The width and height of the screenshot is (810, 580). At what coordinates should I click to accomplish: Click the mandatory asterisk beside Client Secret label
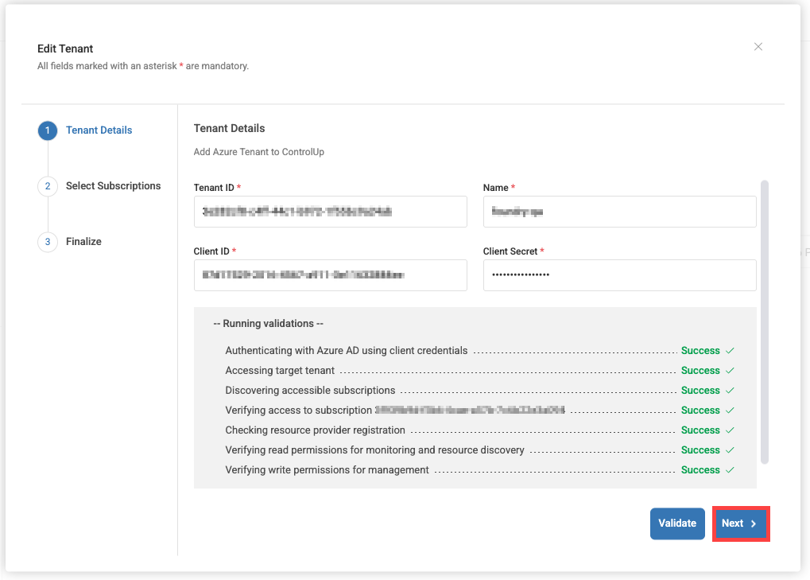click(x=542, y=251)
